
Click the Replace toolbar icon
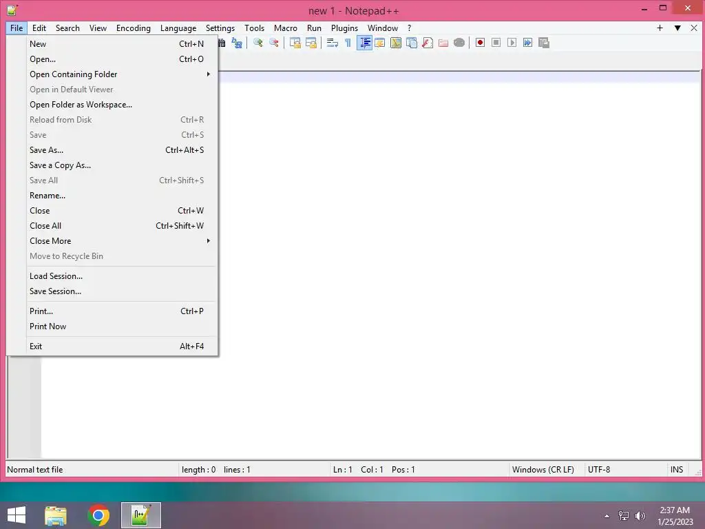pos(237,43)
